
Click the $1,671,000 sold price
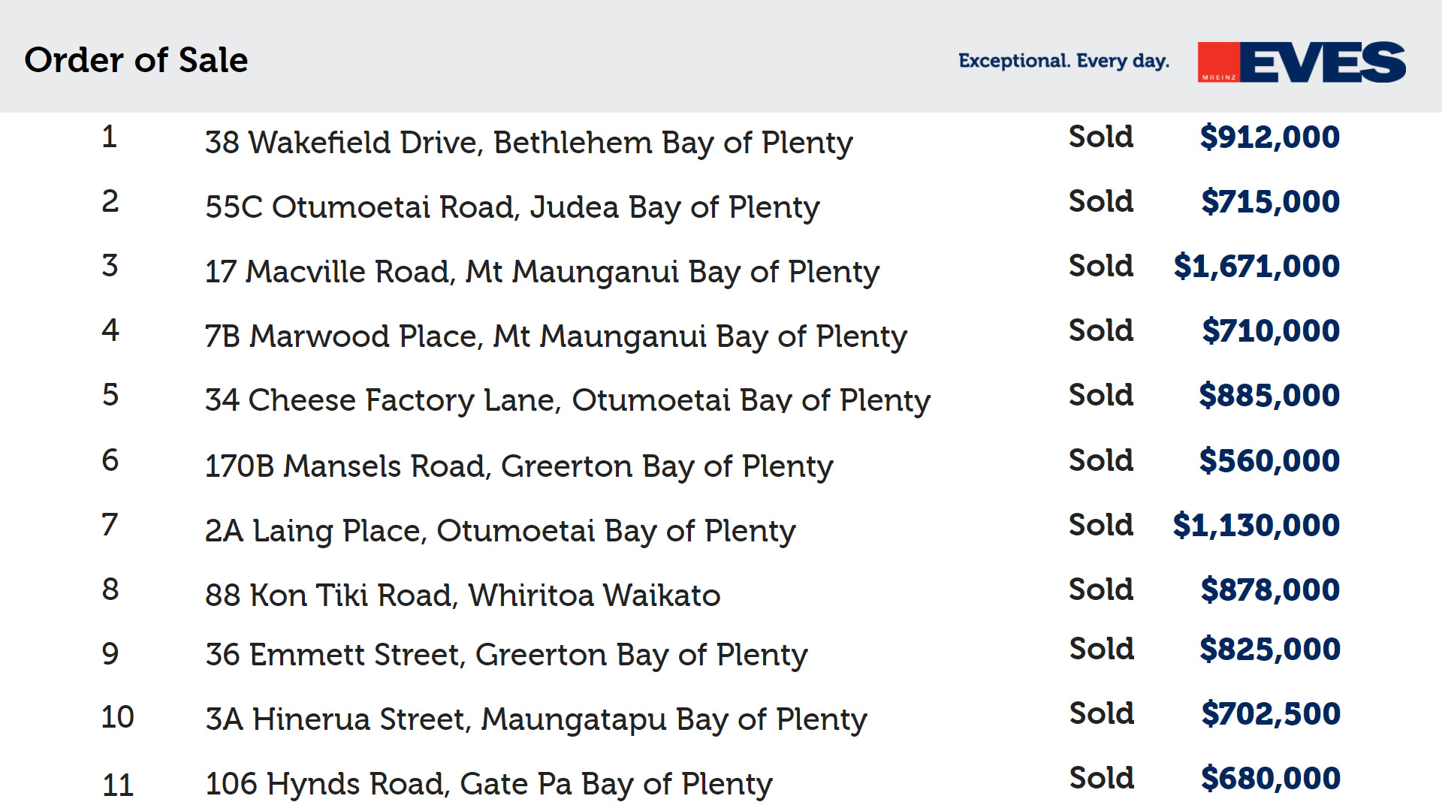click(x=1256, y=267)
